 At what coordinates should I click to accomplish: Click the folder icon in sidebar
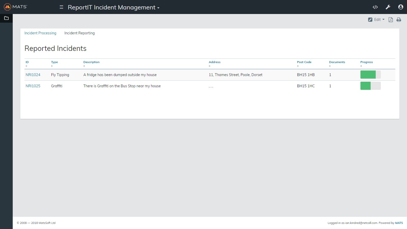pyautogui.click(x=6, y=18)
